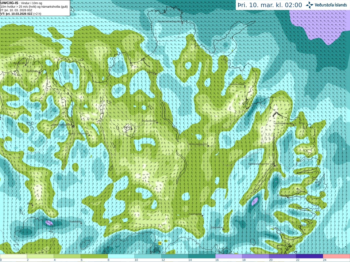This screenshot has width=350, height=262.
Task: Click the 'UWC/IG-IS' model title text
Action: pos(10,3)
